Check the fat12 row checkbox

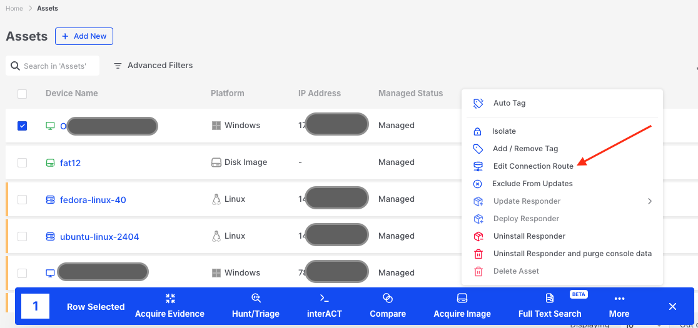[x=23, y=162]
